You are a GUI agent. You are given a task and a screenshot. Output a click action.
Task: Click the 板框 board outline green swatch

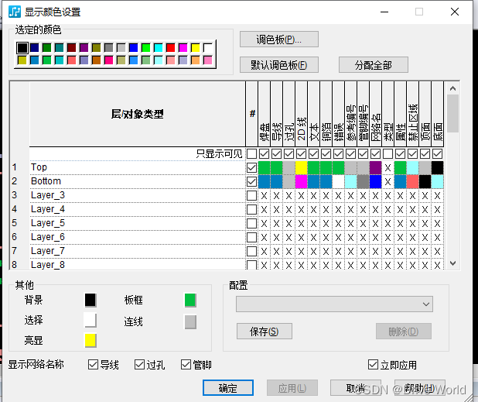190,300
